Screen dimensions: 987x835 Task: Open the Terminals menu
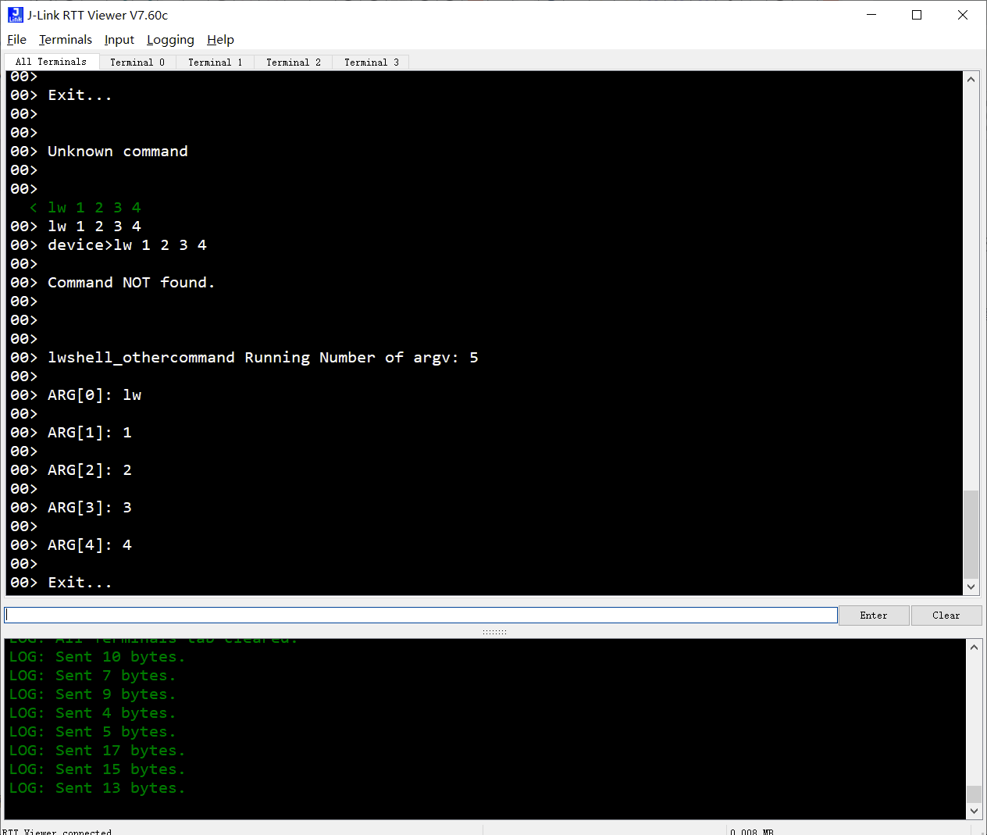[x=66, y=40]
